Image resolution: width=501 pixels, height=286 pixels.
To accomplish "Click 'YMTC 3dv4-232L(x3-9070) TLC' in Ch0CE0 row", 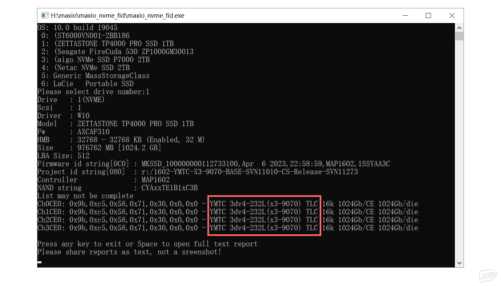I will point(264,204).
